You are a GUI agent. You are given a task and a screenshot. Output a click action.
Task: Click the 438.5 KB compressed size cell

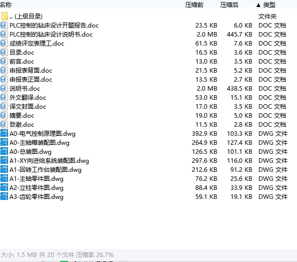click(239, 89)
